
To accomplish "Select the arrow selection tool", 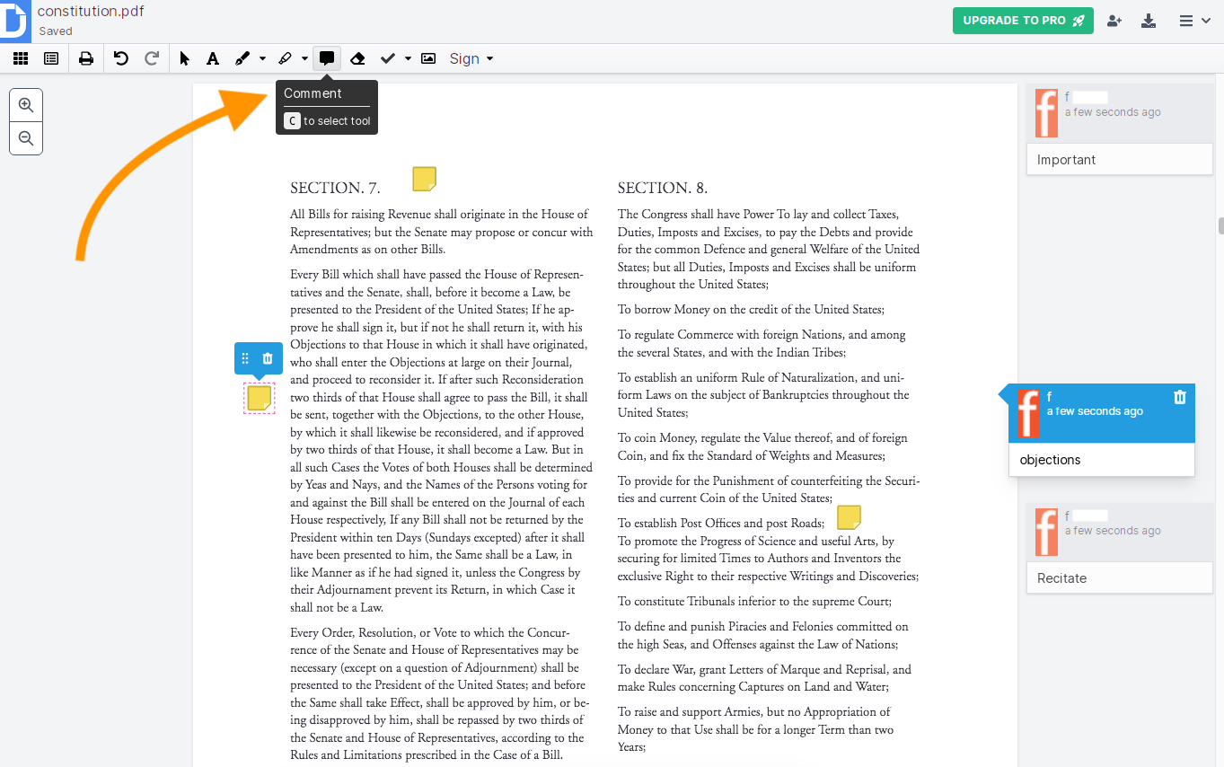I will pyautogui.click(x=183, y=58).
